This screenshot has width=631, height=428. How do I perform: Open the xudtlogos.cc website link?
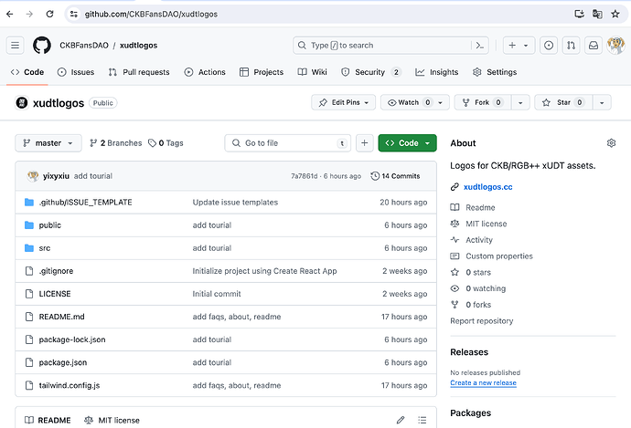487,187
